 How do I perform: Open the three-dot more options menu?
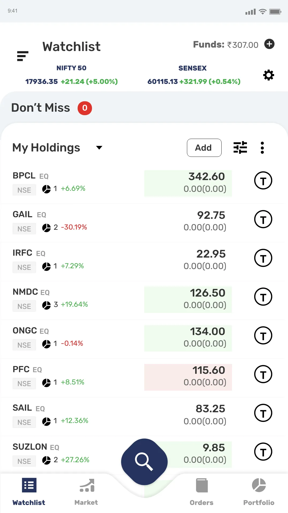tap(262, 147)
